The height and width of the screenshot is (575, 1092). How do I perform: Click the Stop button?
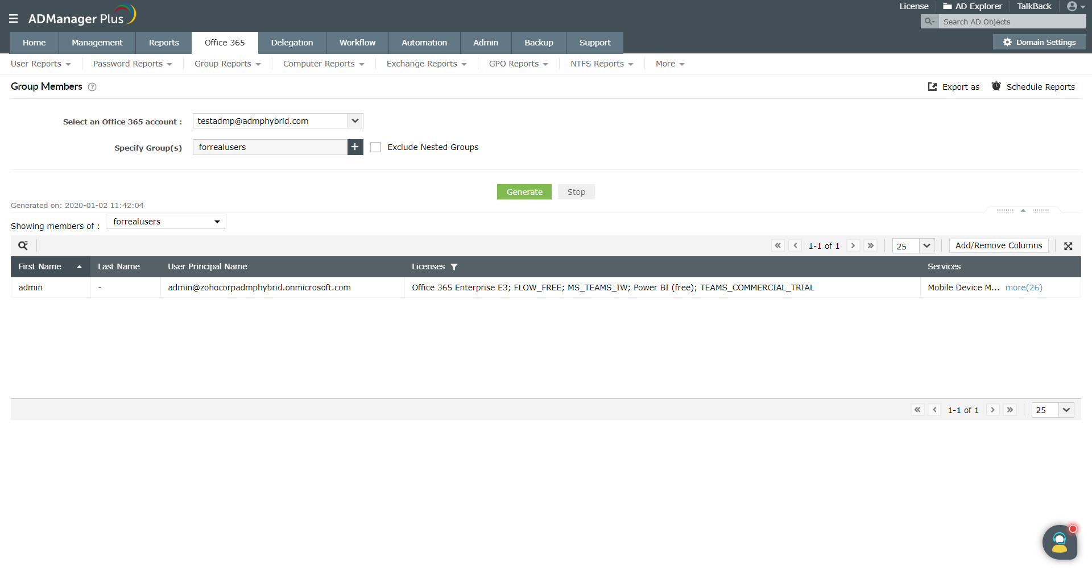(x=576, y=192)
